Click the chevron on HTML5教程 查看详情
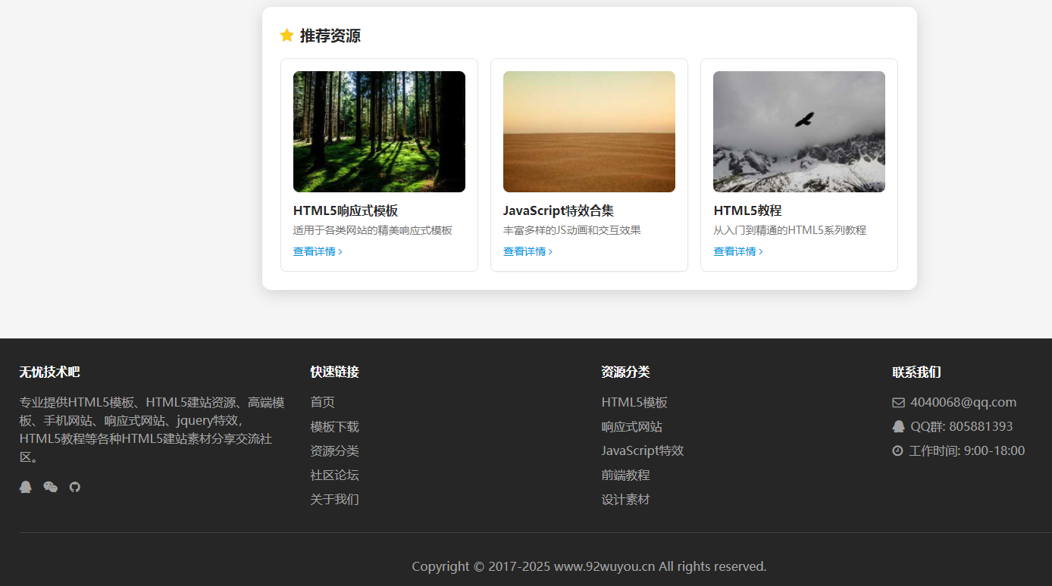This screenshot has height=586, width=1052. coord(761,251)
